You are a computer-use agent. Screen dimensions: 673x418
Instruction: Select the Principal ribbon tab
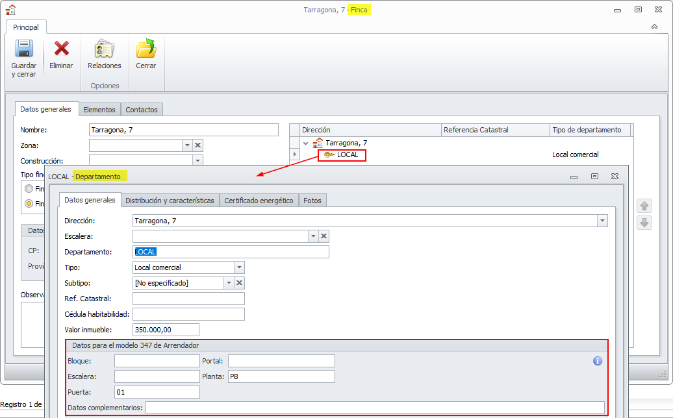pyautogui.click(x=26, y=27)
